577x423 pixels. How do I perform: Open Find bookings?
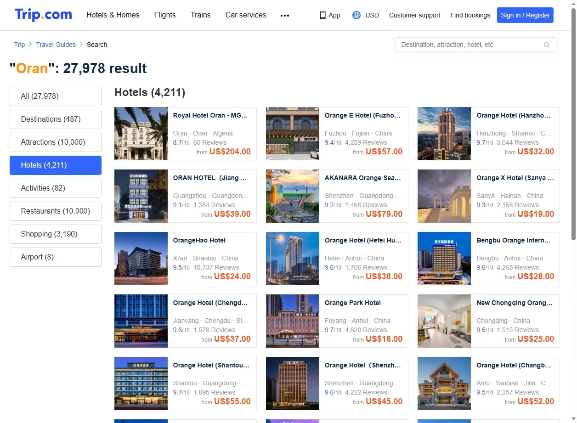pos(470,15)
